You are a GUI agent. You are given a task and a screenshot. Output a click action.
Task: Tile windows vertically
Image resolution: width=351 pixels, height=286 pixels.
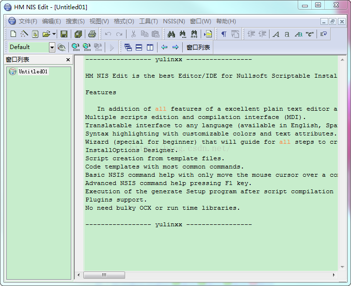(x=150, y=47)
